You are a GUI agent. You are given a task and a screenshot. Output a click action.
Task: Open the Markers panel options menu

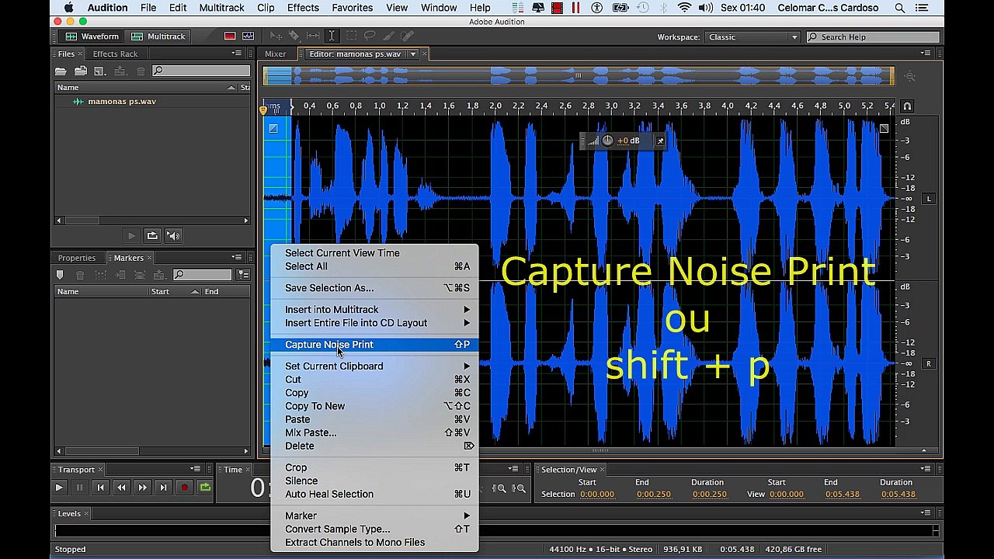236,258
